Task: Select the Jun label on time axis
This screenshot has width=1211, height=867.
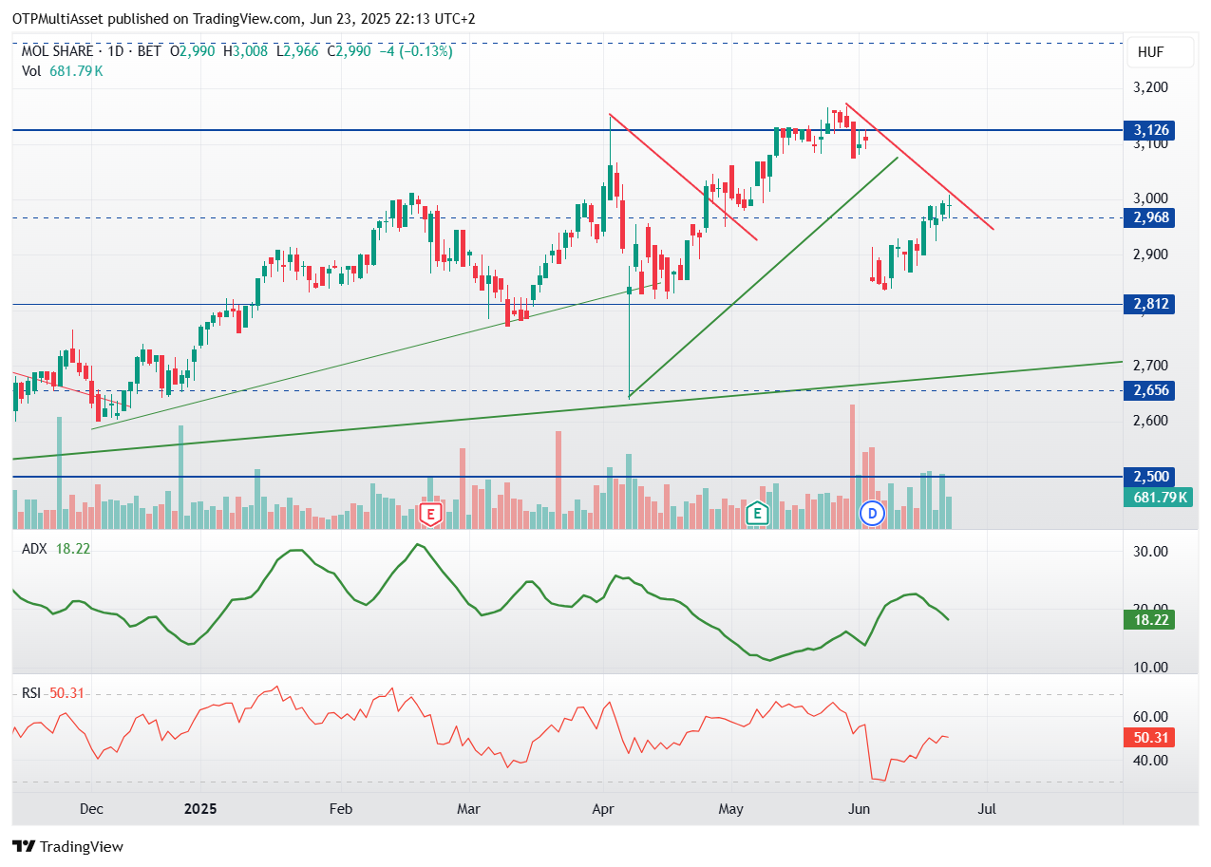Action: point(858,809)
